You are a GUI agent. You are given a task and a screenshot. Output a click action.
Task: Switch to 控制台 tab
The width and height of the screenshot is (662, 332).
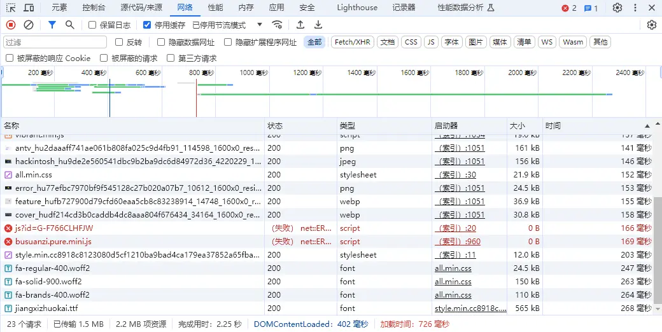tap(94, 8)
